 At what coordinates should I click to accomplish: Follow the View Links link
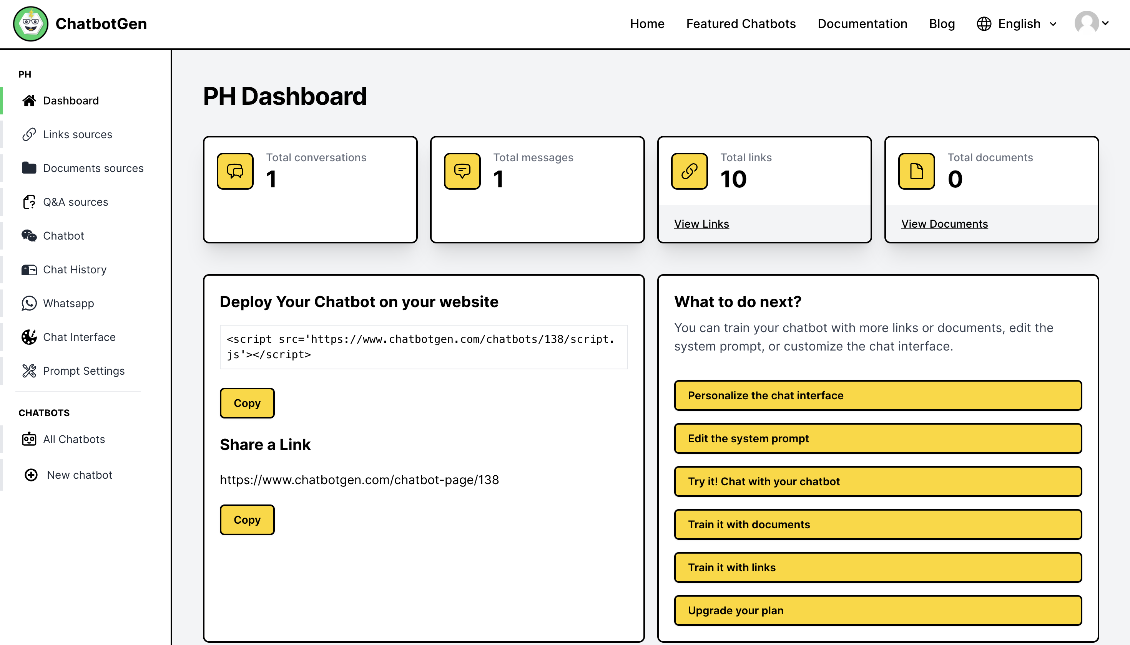pos(701,224)
